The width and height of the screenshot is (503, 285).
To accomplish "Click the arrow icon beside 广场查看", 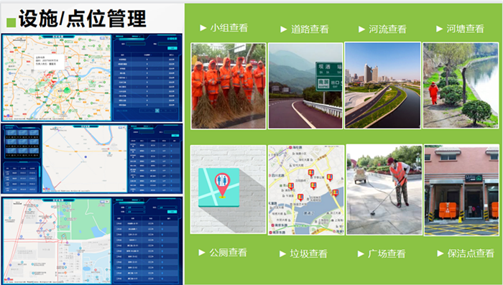I will (361, 254).
